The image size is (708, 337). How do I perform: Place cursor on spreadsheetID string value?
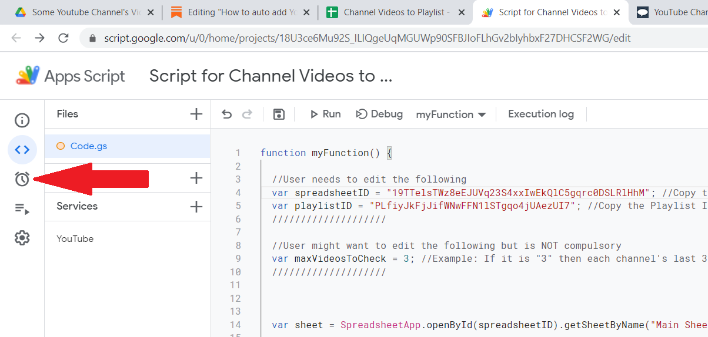point(519,193)
